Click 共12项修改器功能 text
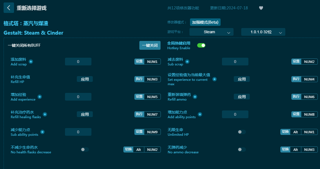The image size is (320, 169). (x=183, y=8)
